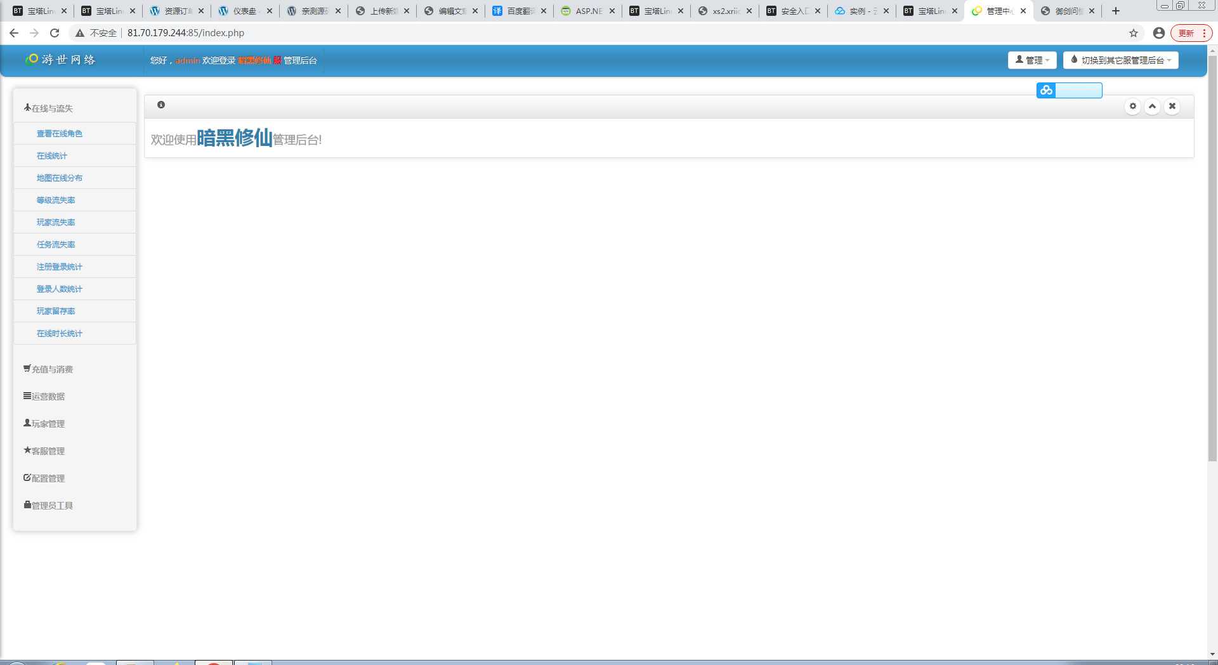The width and height of the screenshot is (1218, 665).
Task: Switch to the 百度翻译 browser tab
Action: click(520, 11)
